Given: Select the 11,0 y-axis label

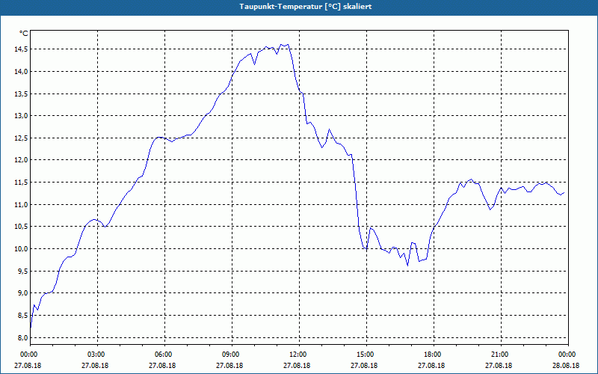Looking at the screenshot, I should (x=22, y=204).
